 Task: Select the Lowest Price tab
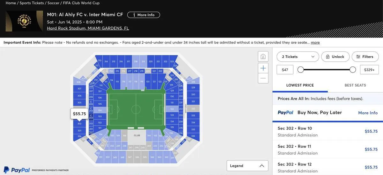pyautogui.click(x=300, y=85)
